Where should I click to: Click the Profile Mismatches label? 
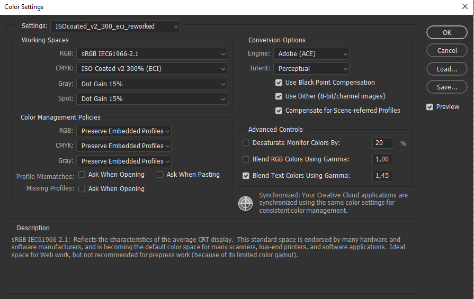(45, 176)
